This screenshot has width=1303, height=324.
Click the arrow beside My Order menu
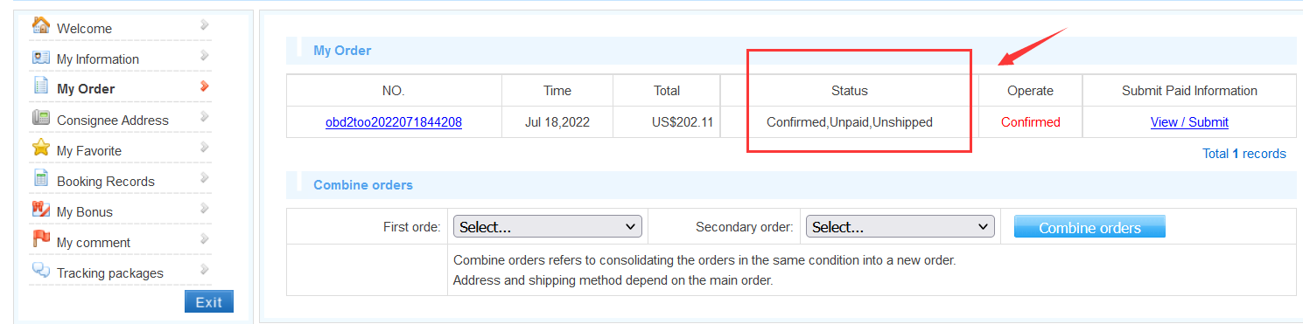coord(205,86)
